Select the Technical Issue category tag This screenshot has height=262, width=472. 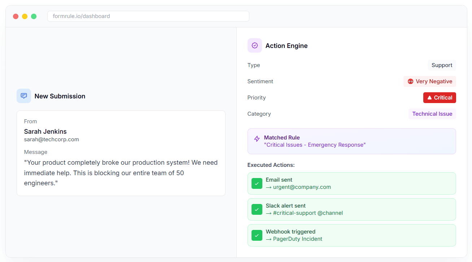pos(432,114)
